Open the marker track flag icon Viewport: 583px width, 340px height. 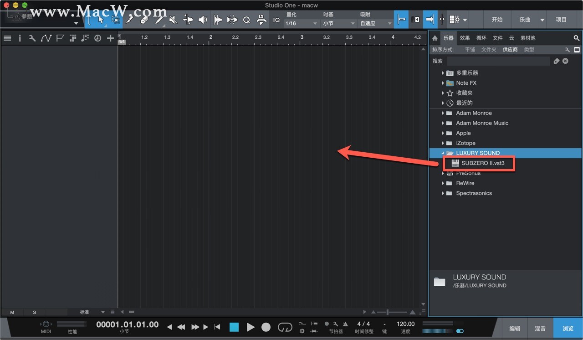point(60,38)
